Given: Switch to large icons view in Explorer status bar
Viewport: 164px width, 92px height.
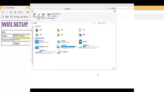Looking at the screenshot, I should [x=114, y=68].
